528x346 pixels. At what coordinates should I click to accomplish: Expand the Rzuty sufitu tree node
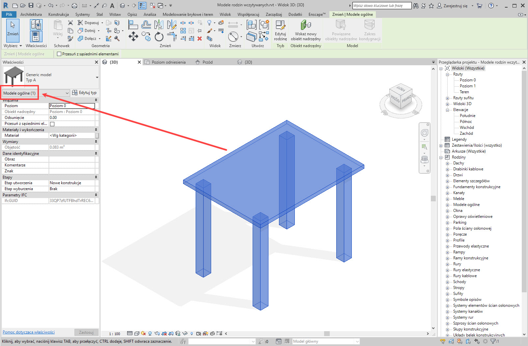tap(447, 98)
